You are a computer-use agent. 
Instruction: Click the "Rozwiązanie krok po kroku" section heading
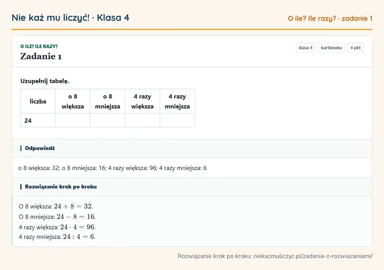[61, 187]
